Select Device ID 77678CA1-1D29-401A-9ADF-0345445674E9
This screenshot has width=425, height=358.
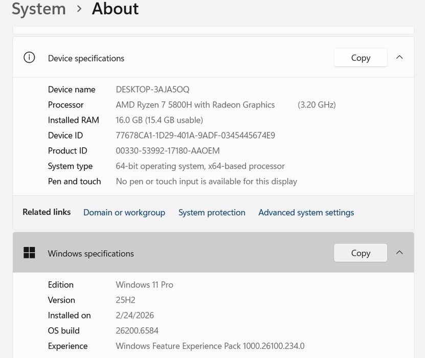[x=195, y=135]
